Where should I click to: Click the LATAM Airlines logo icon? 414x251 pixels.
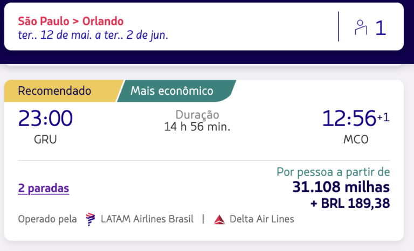[91, 219]
